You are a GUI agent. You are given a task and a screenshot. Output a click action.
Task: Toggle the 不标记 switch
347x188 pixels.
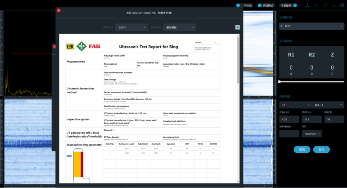[x=244, y=6]
